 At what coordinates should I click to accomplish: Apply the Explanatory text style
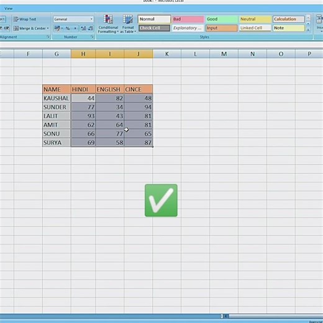[188, 28]
